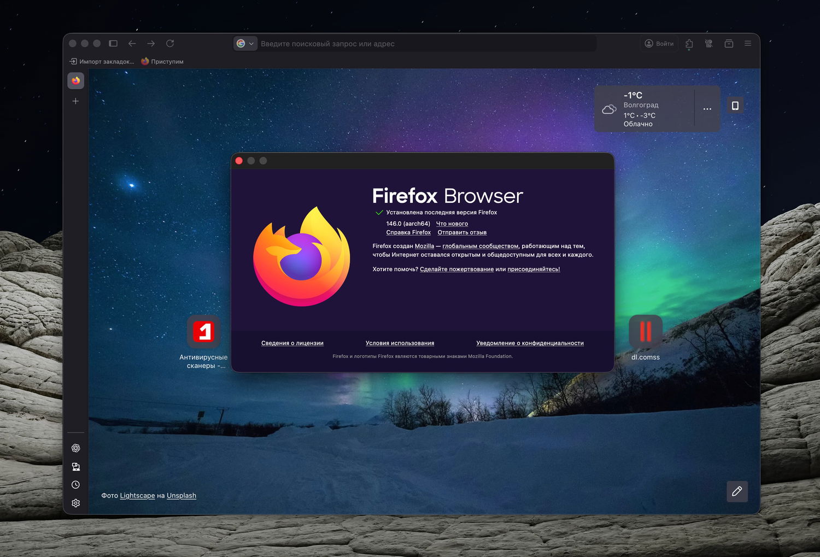Click the Облачно weather condition text
This screenshot has width=820, height=557.
638,124
